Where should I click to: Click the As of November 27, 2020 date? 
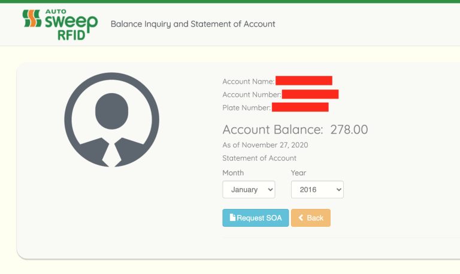(x=265, y=145)
